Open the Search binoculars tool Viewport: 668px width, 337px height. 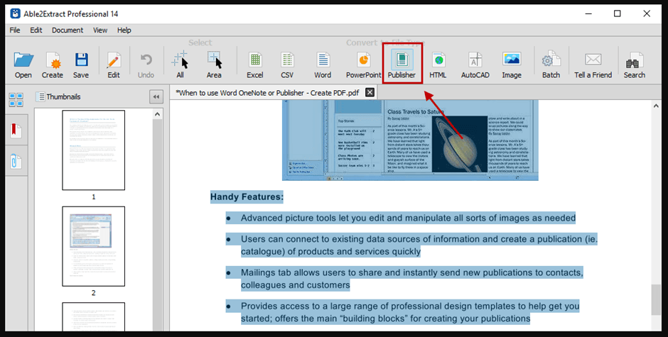635,65
